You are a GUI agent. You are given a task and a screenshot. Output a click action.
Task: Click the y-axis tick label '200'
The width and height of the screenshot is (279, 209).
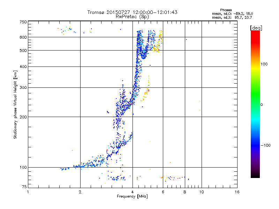point(23,117)
